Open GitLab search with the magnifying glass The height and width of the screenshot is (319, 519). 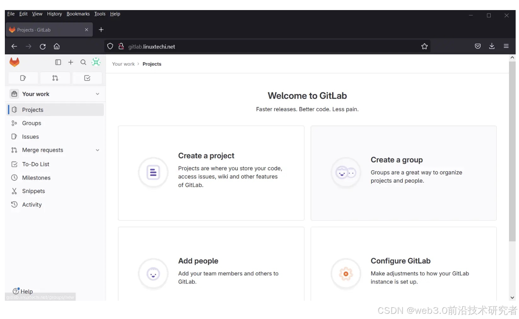pos(83,62)
